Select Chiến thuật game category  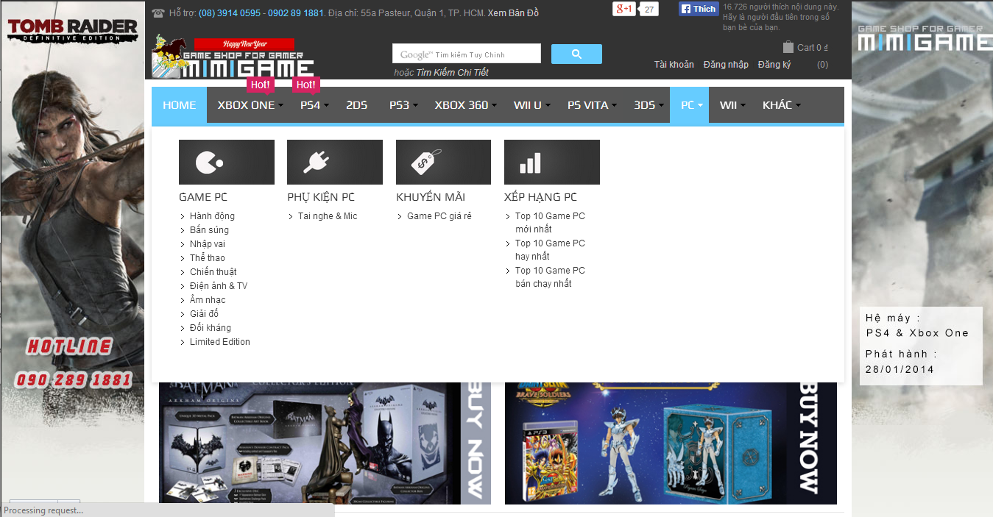[x=213, y=272]
